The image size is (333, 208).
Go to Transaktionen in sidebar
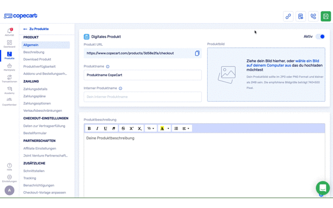point(9,79)
